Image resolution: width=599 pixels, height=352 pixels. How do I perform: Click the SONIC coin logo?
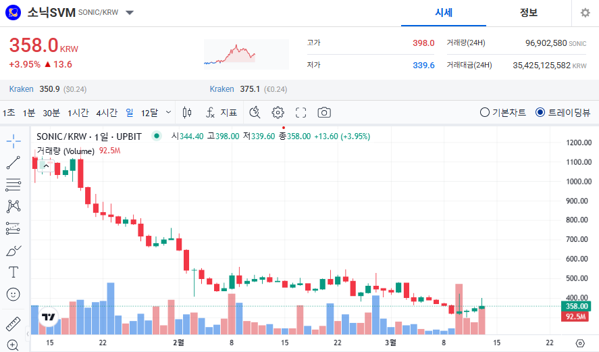[x=13, y=13]
